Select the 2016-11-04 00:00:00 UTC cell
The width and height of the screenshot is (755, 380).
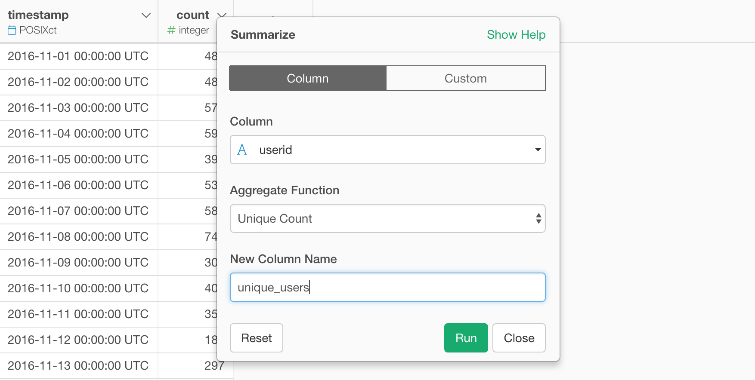78,134
